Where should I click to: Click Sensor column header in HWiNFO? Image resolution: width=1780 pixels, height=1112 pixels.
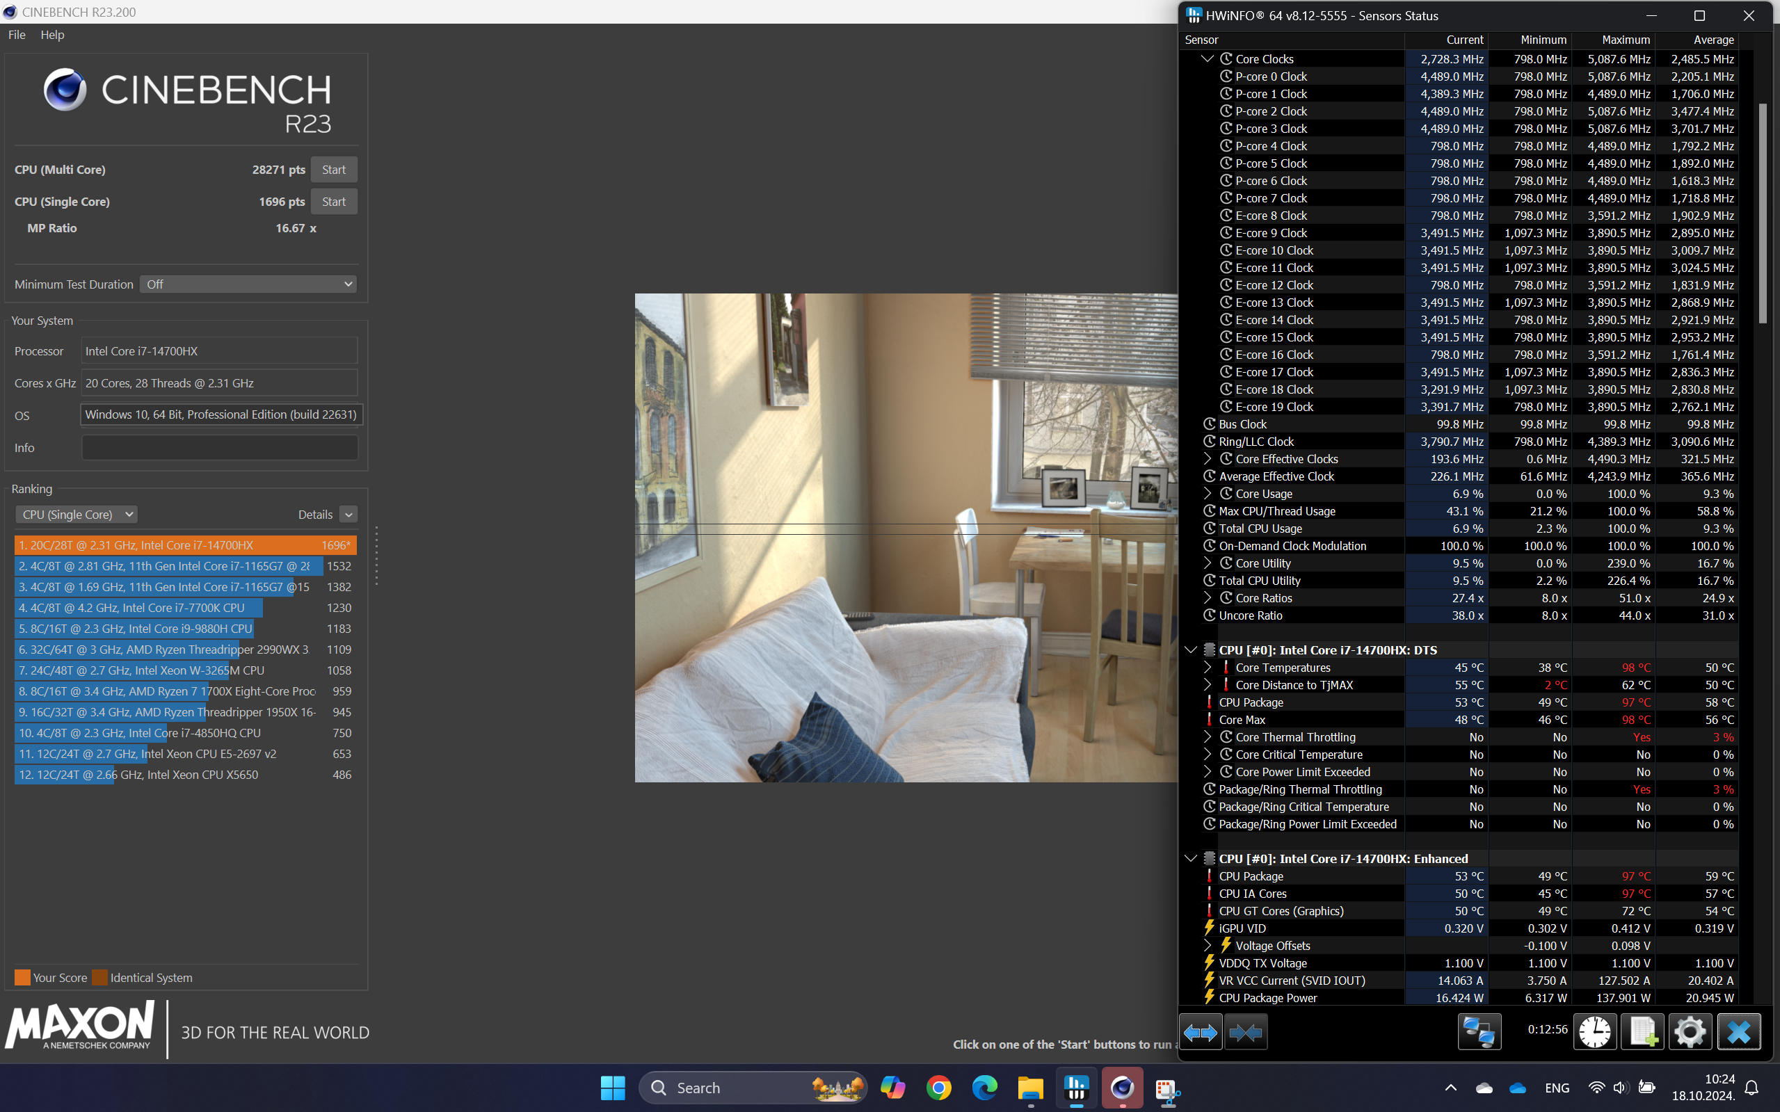(x=1292, y=40)
